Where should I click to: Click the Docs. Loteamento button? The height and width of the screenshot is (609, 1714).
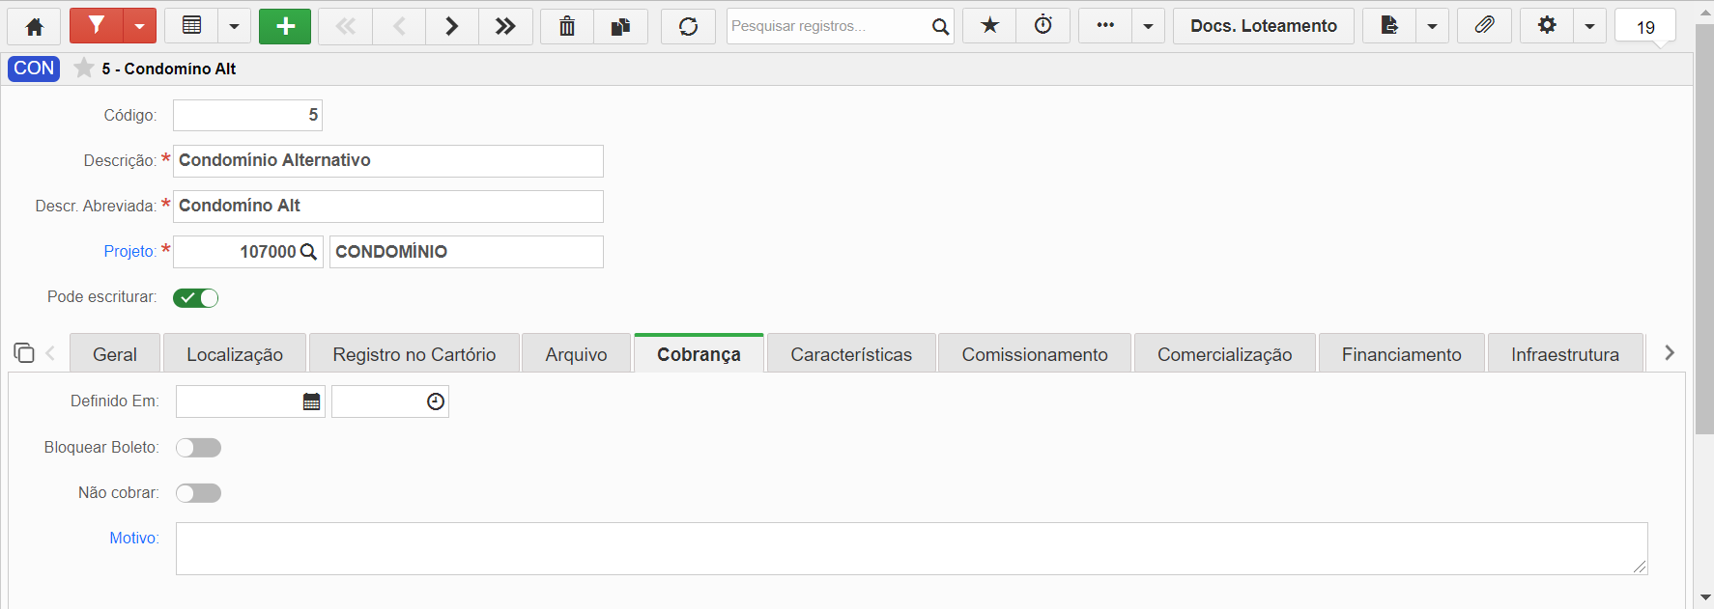coord(1264,26)
